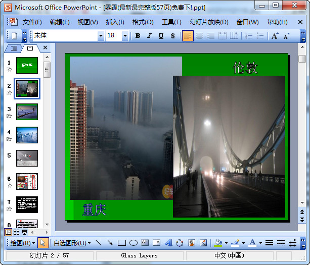Open the 编辑(E) menu
The width and height of the screenshot is (310, 265).
click(x=60, y=22)
